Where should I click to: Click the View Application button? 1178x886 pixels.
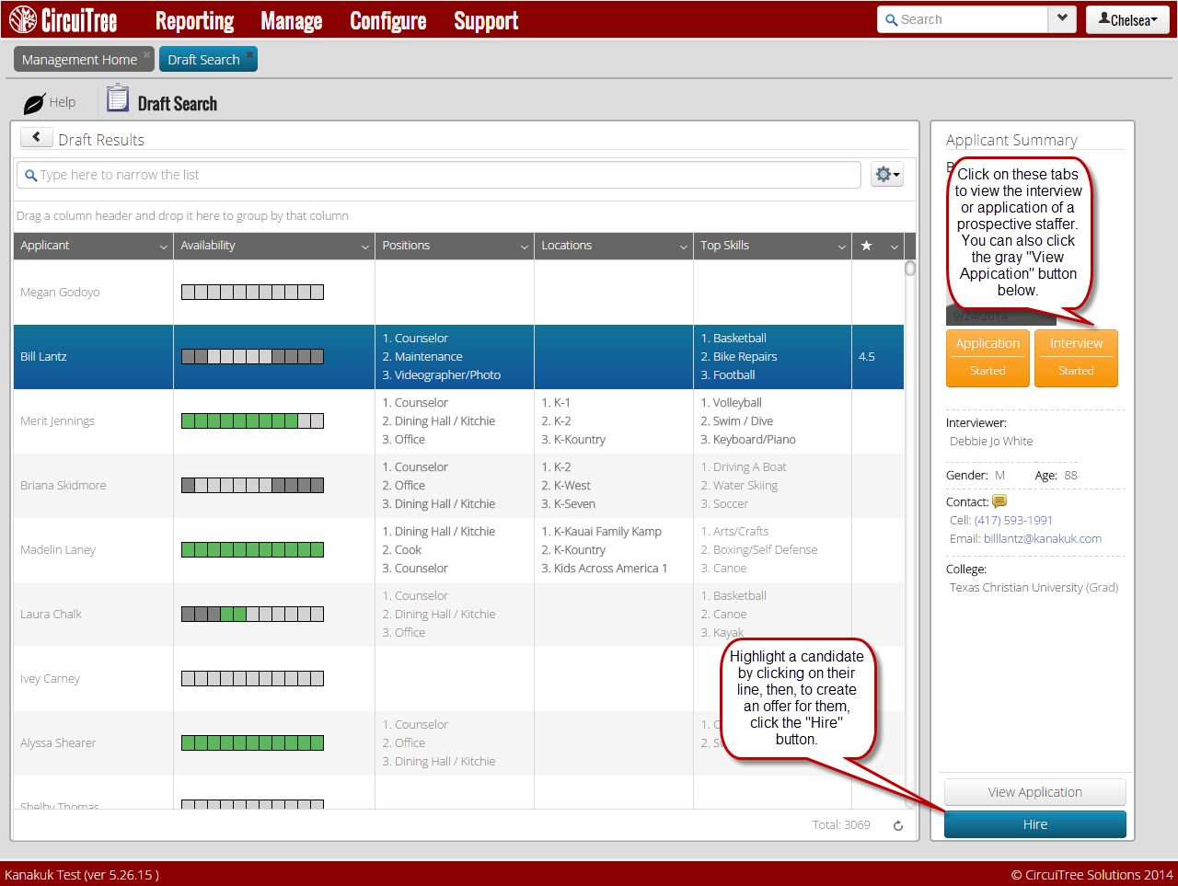tap(1034, 792)
